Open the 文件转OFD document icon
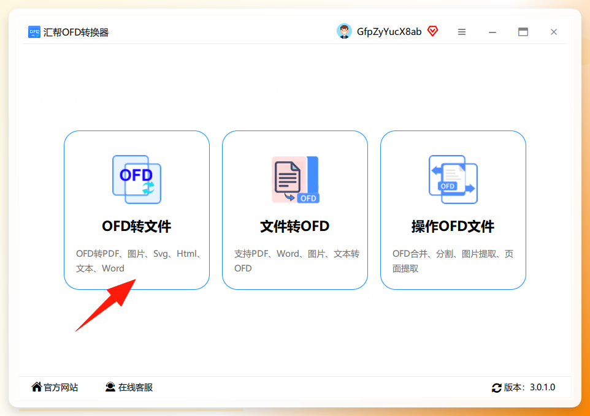This screenshot has height=416, width=590. (296, 180)
